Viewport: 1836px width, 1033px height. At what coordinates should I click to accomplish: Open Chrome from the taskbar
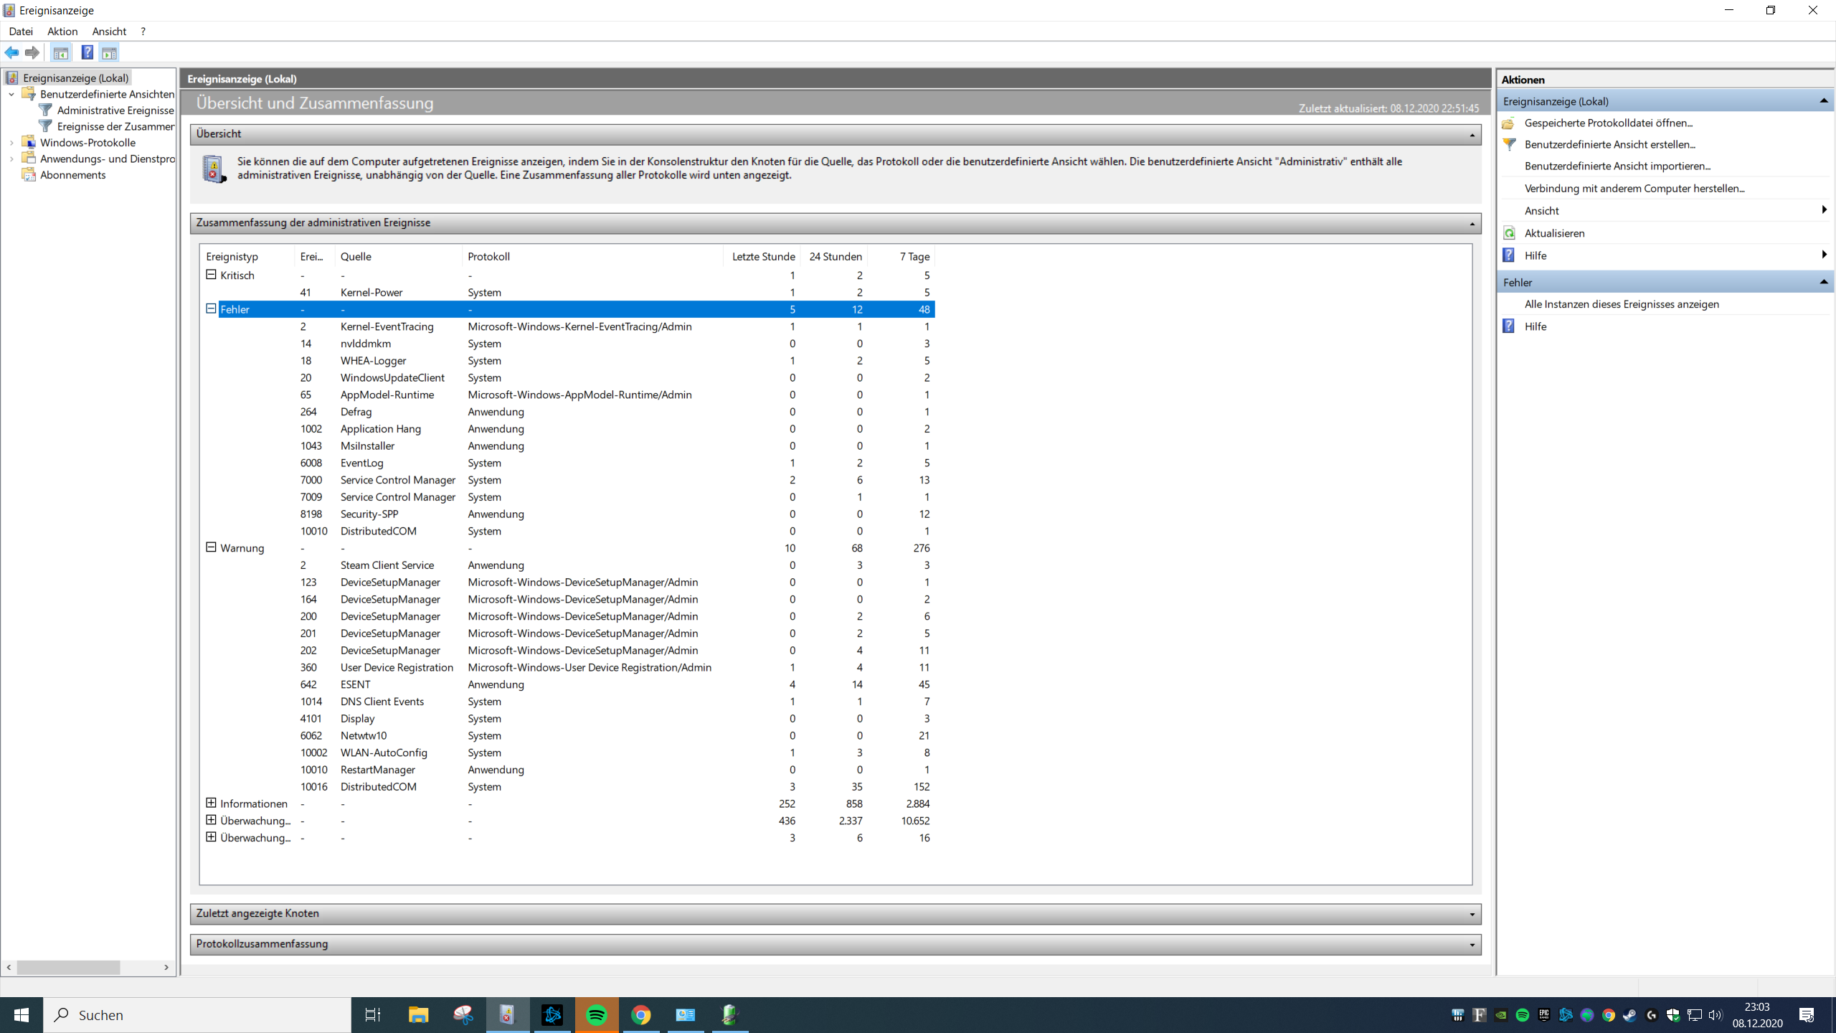click(641, 1015)
